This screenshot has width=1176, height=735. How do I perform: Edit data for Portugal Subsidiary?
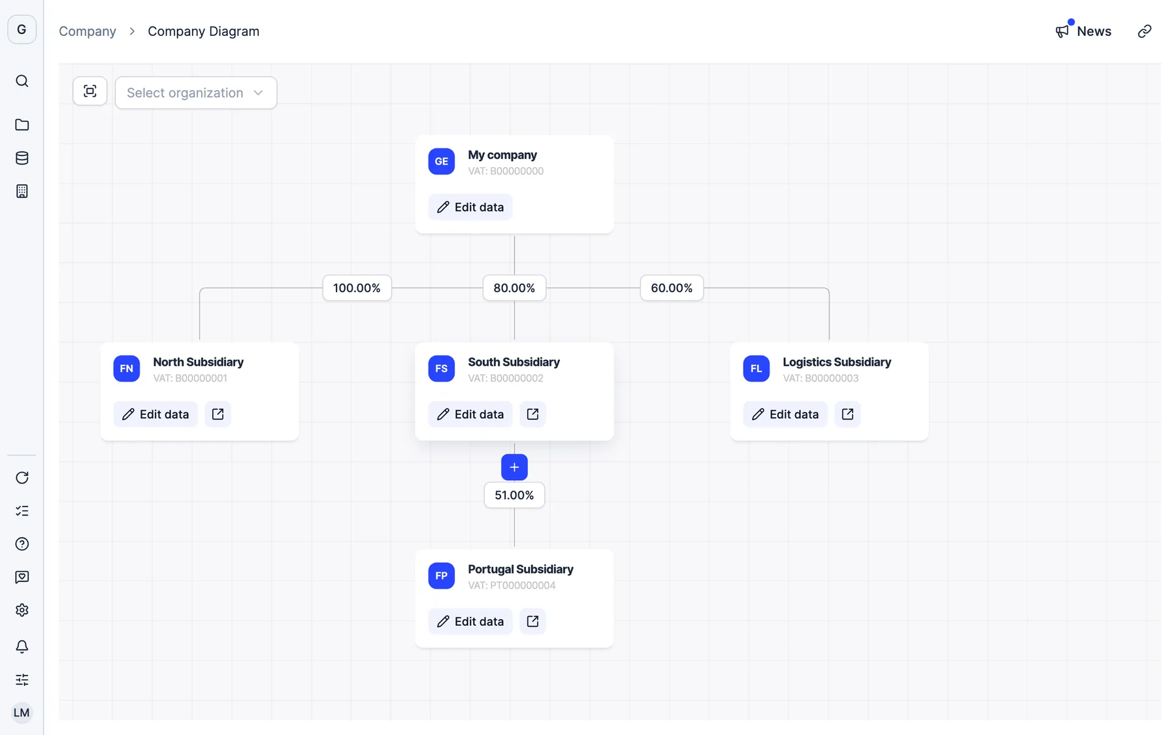point(470,621)
